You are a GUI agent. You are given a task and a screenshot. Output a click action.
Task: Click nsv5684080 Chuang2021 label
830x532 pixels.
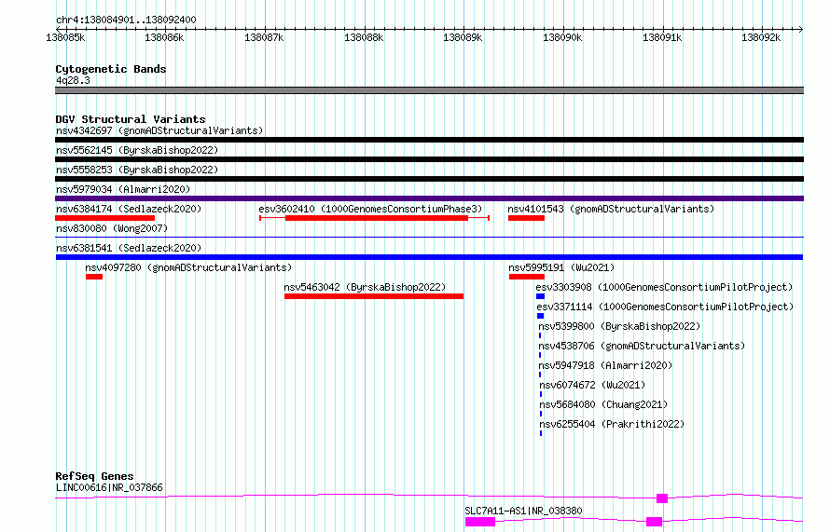coord(603,404)
